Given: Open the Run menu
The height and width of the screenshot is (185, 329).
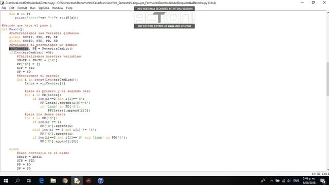Looking at the screenshot, I should (x=33, y=8).
